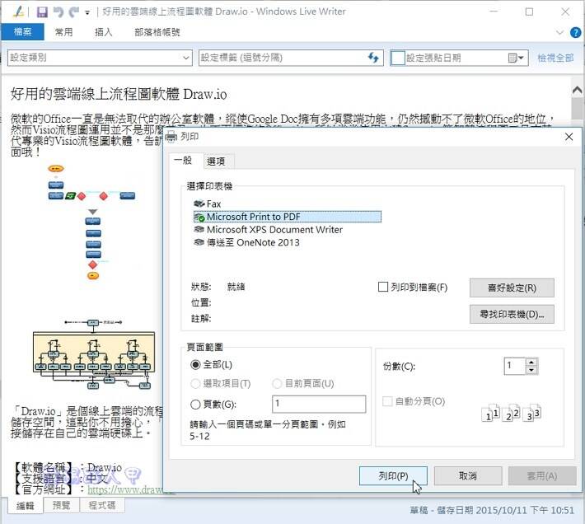Click the 尋找印表機(D) button

(512, 315)
